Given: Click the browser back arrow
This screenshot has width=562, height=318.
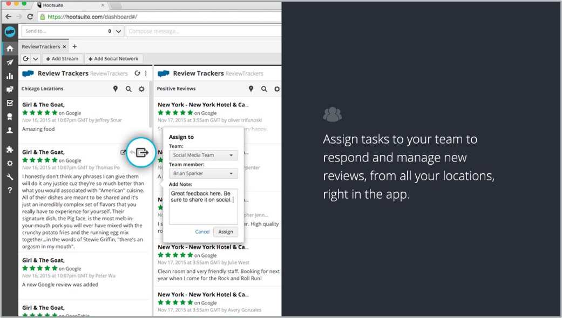Looking at the screenshot, I should point(8,17).
